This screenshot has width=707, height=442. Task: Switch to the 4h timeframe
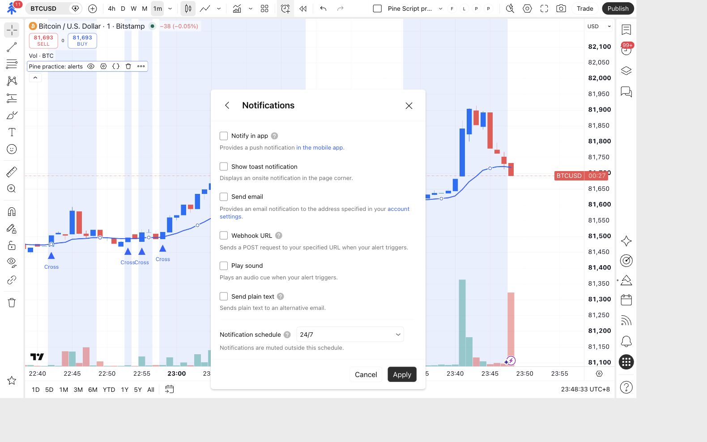111,9
